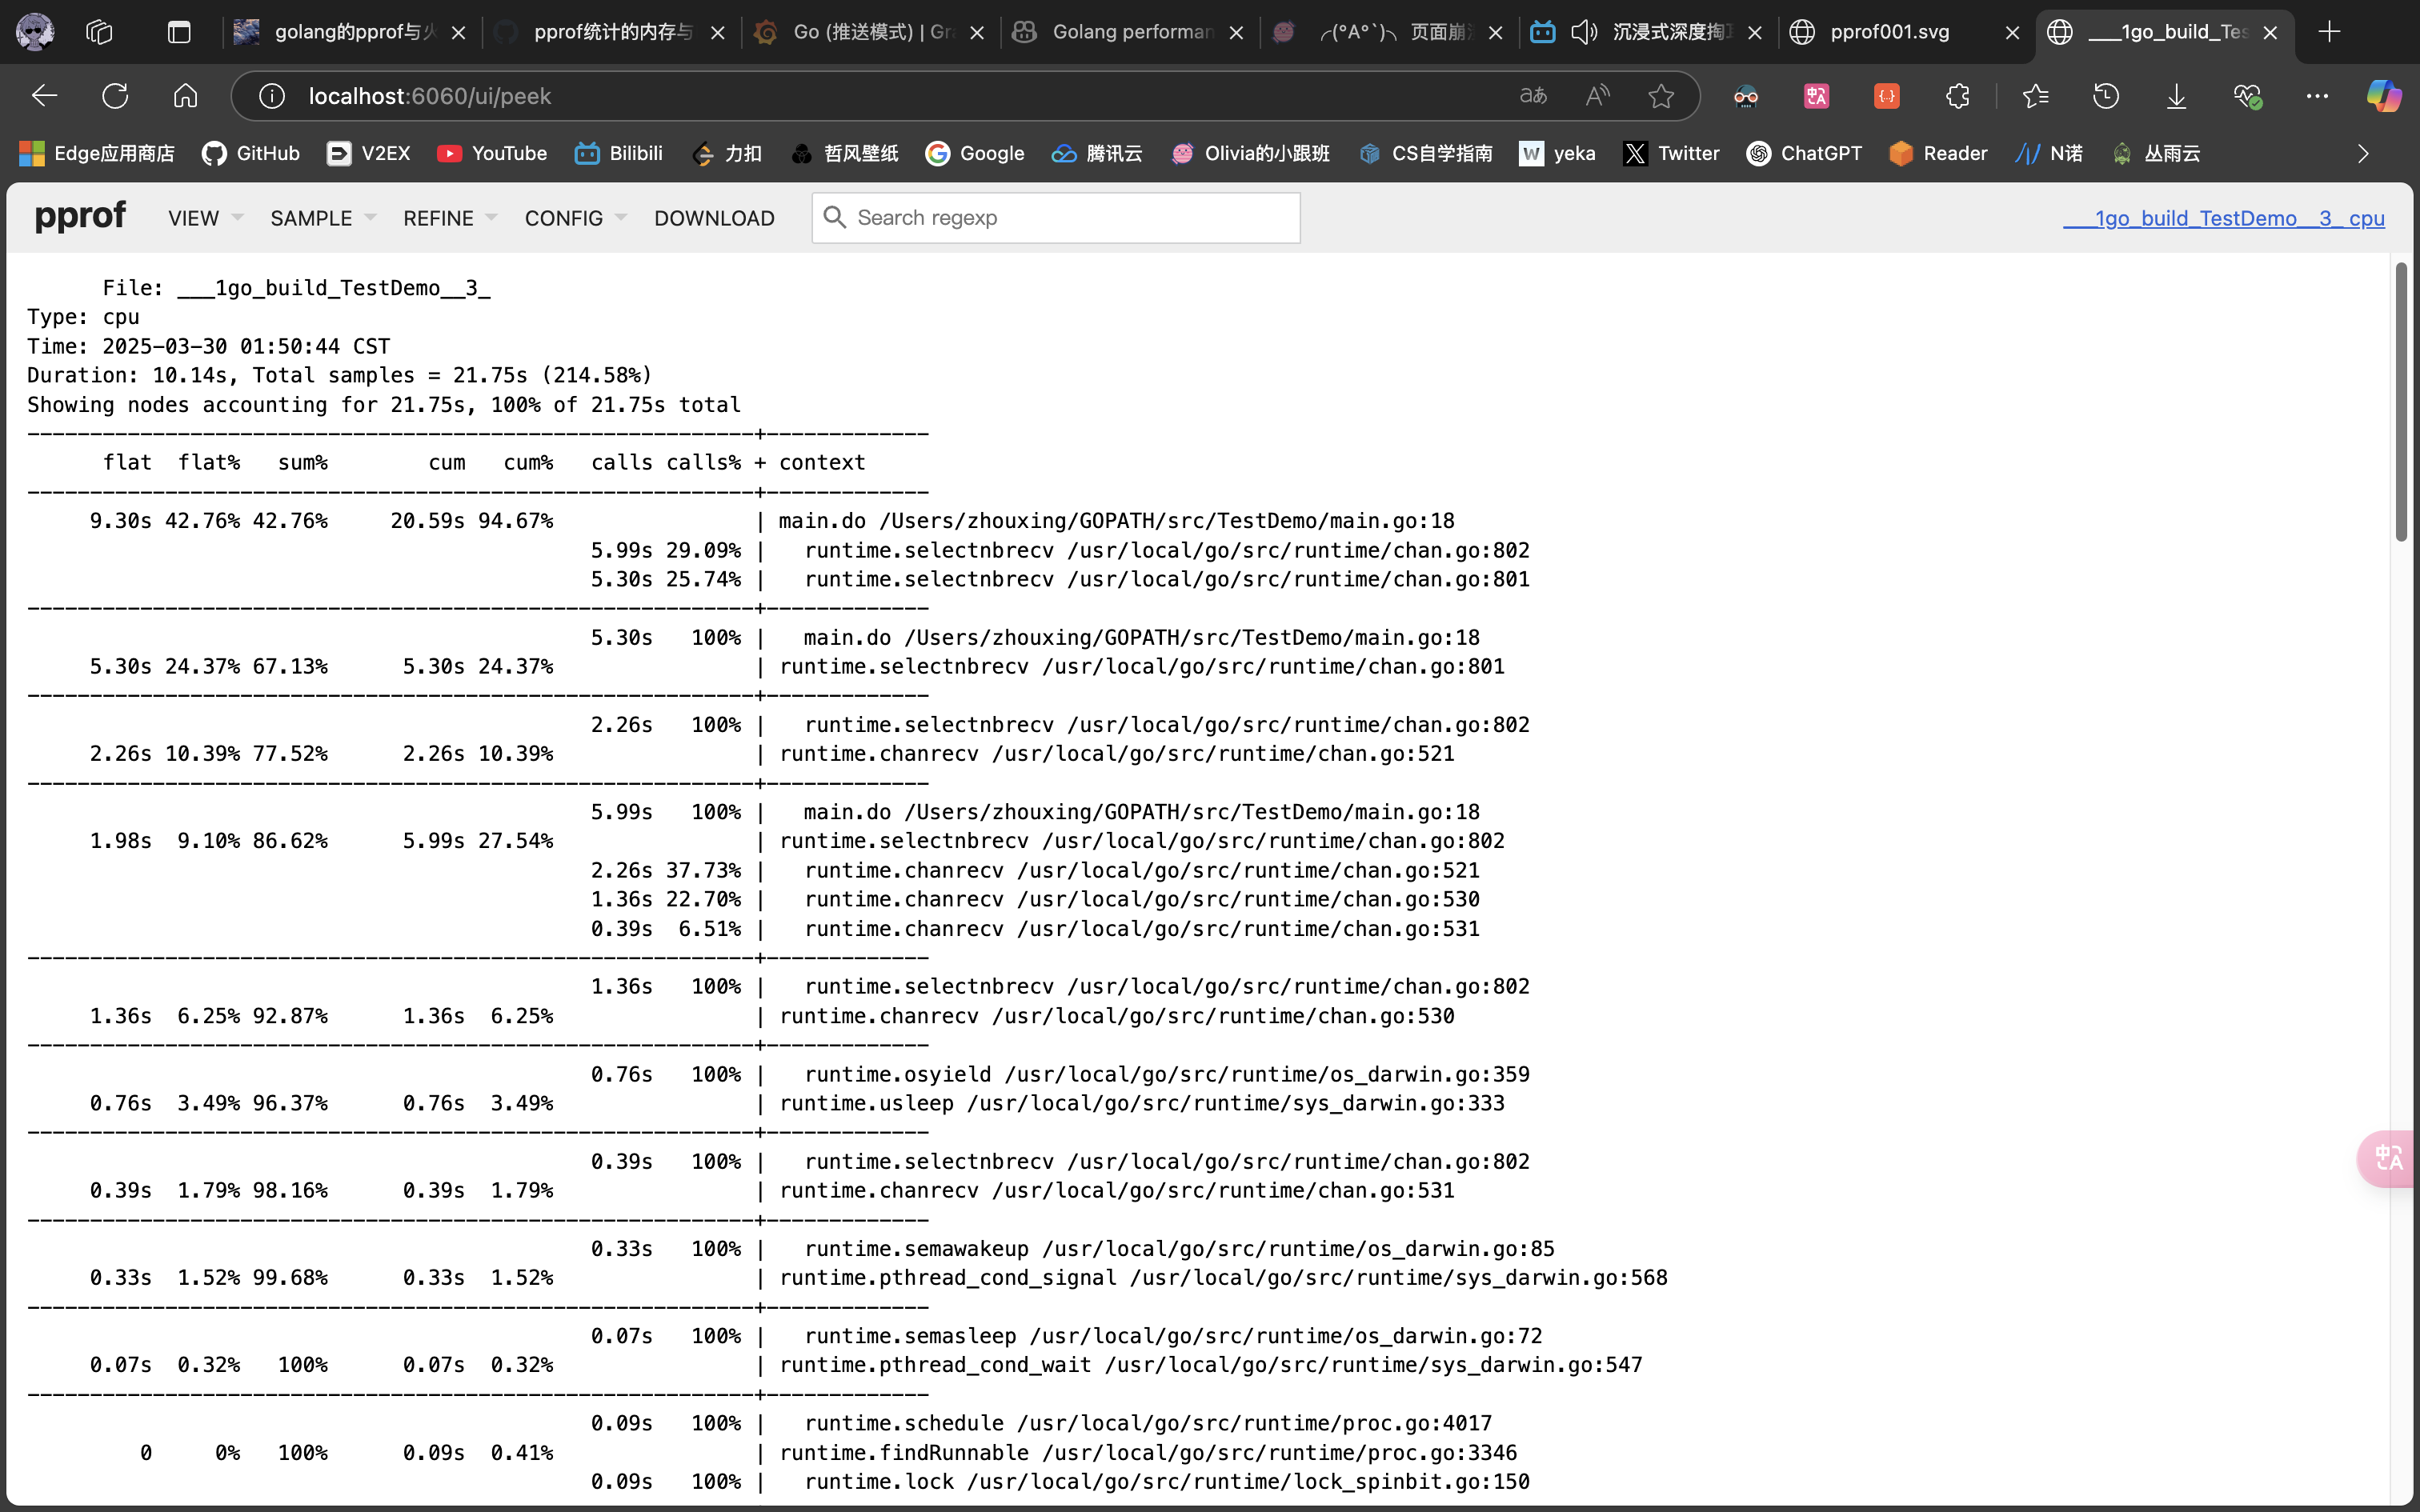Open browser history clock icon
The image size is (2420, 1512).
[2106, 96]
